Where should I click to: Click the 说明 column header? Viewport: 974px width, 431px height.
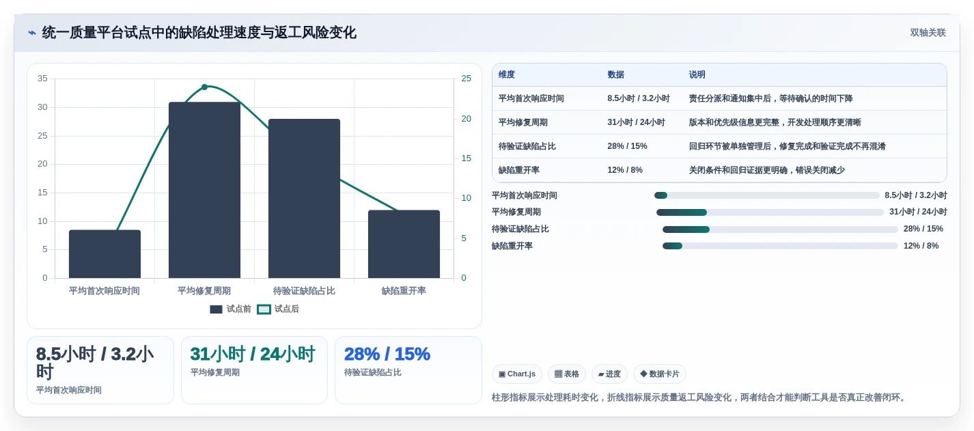click(x=697, y=75)
